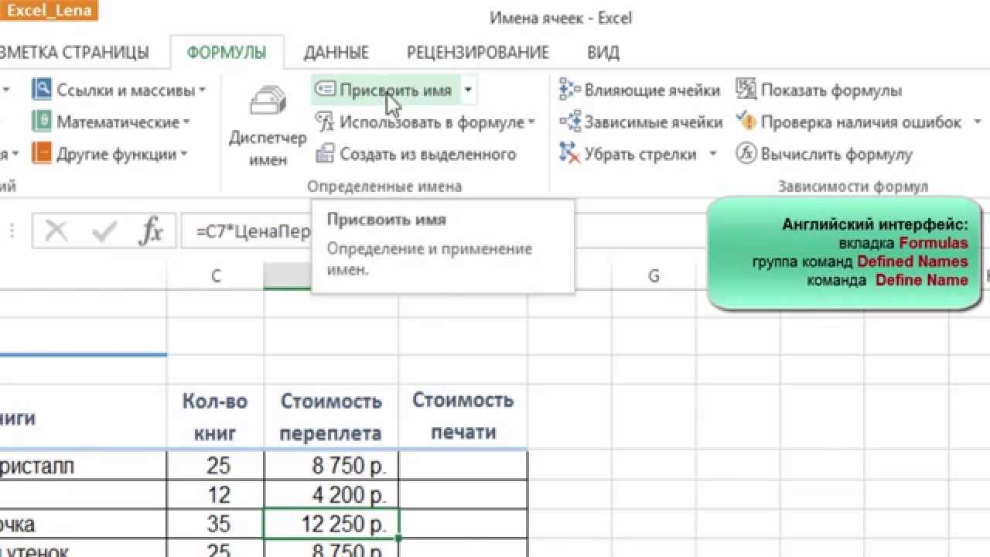Select quantity cell containing 12
The image size is (990, 557).
click(x=216, y=494)
